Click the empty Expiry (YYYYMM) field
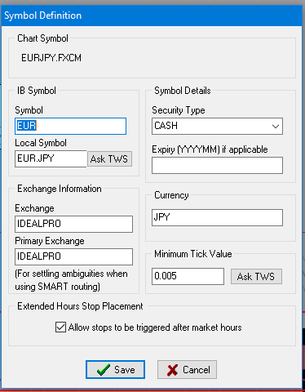This screenshot has height=392, width=305. (x=217, y=165)
